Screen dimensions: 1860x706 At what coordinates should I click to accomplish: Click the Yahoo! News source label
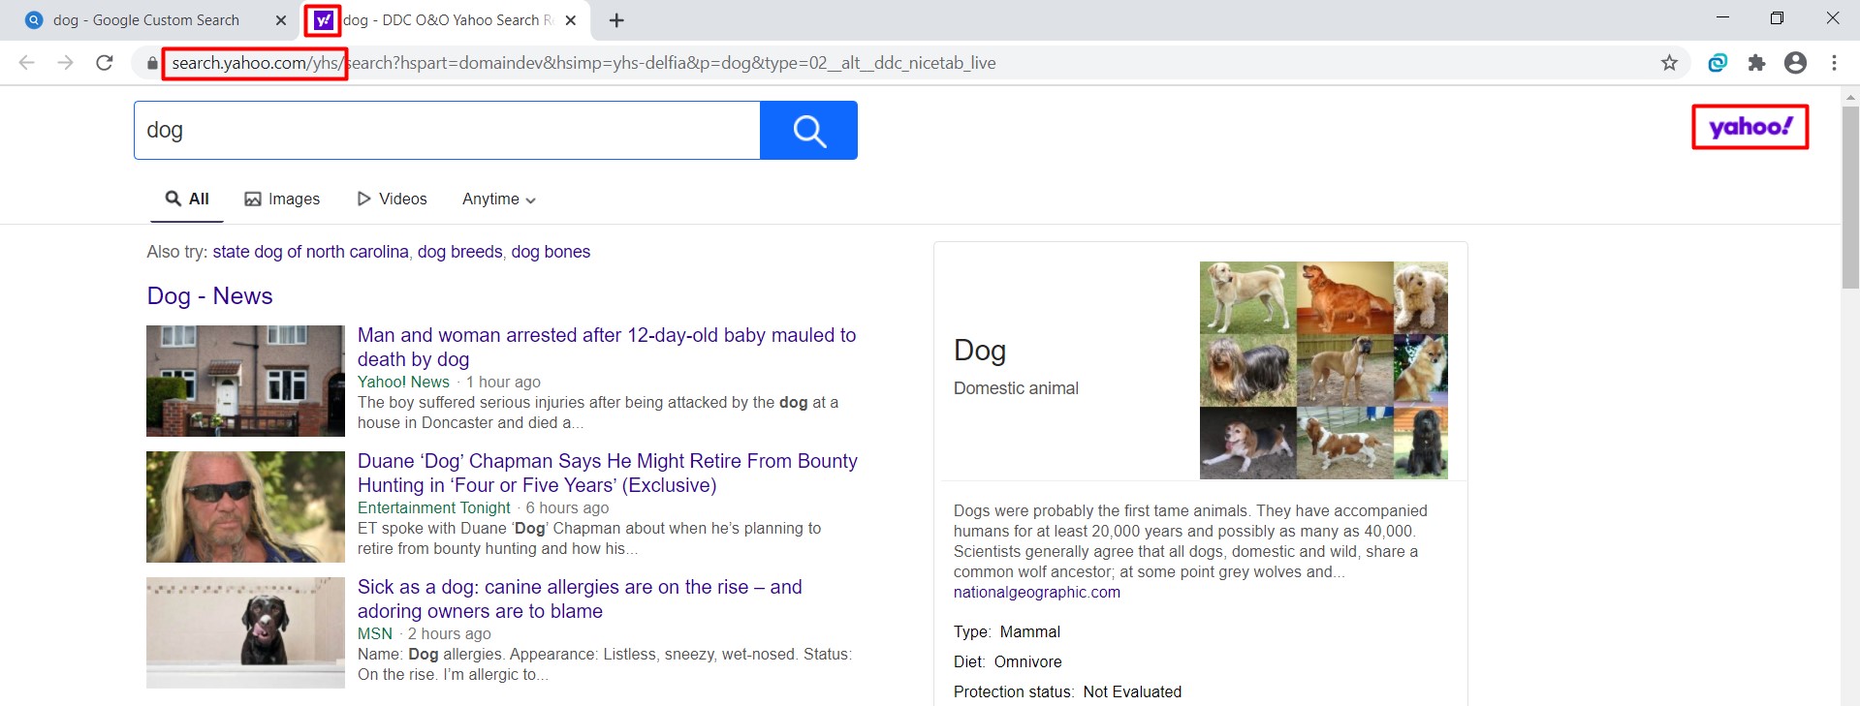403,383
